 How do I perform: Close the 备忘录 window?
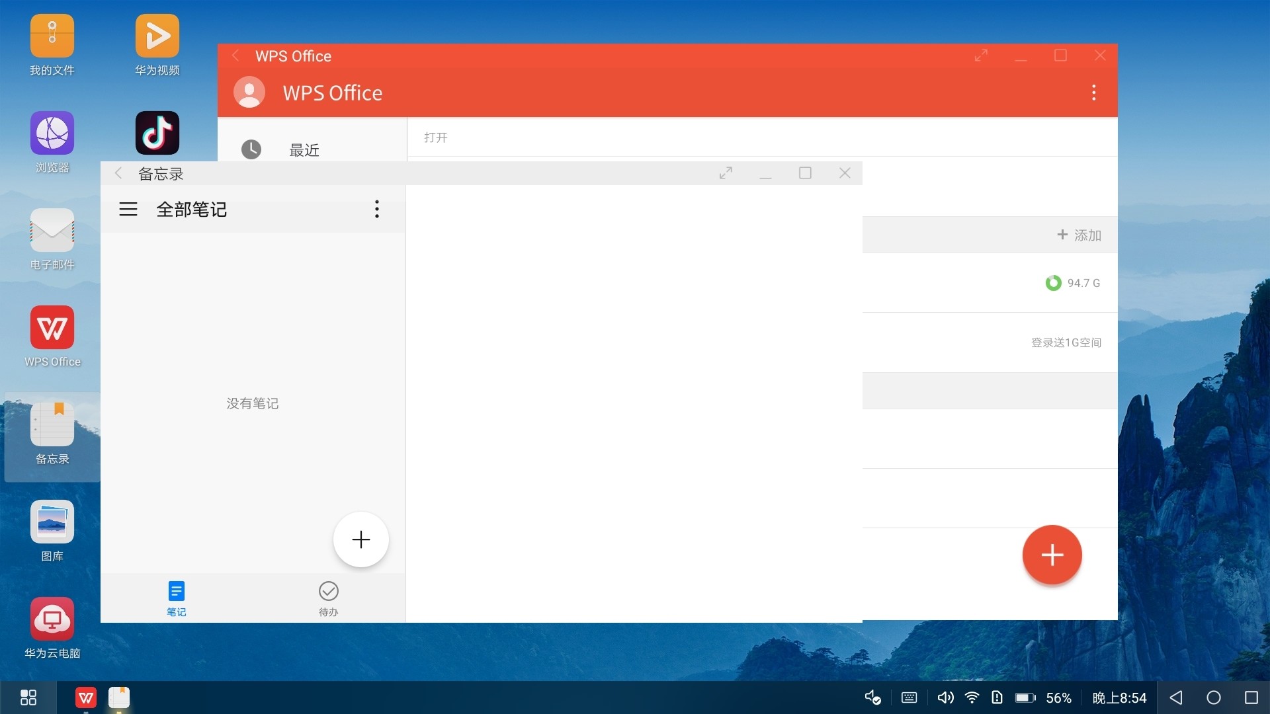click(x=845, y=173)
